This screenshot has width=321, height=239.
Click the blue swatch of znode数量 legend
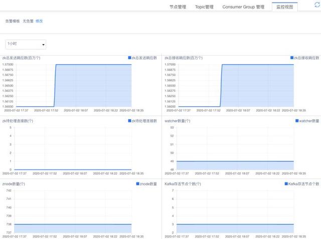coord(138,184)
